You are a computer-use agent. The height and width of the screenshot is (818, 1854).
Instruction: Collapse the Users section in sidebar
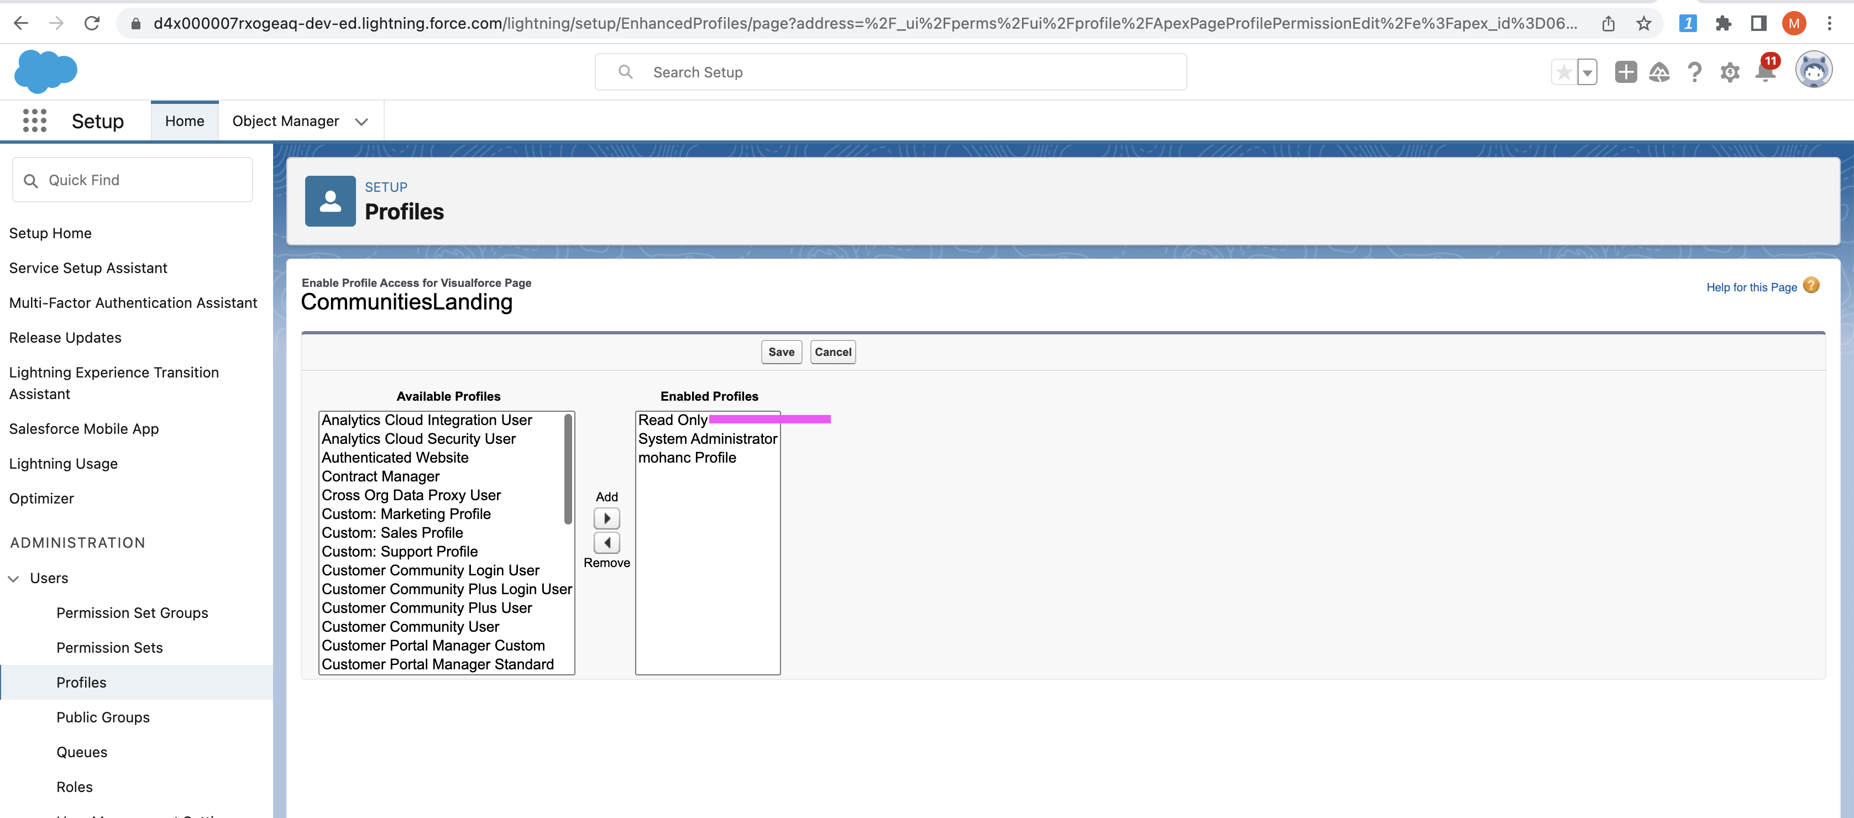pyautogui.click(x=14, y=579)
